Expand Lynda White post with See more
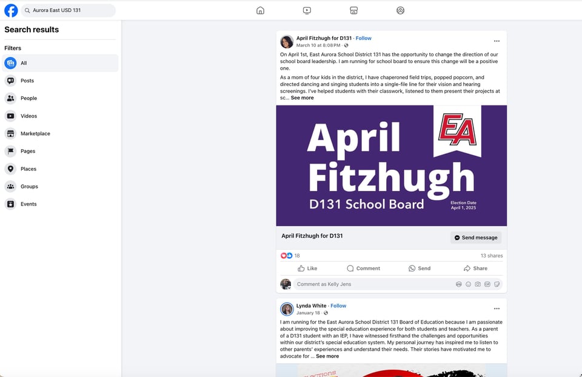 pyautogui.click(x=327, y=356)
